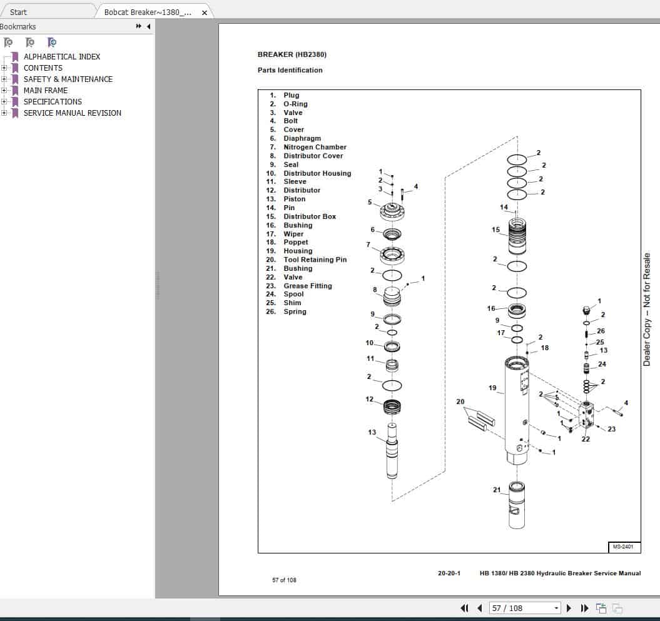660x621 pixels.
Task: Expand the SPECIFICATIONS bookmark
Action: [x=5, y=101]
